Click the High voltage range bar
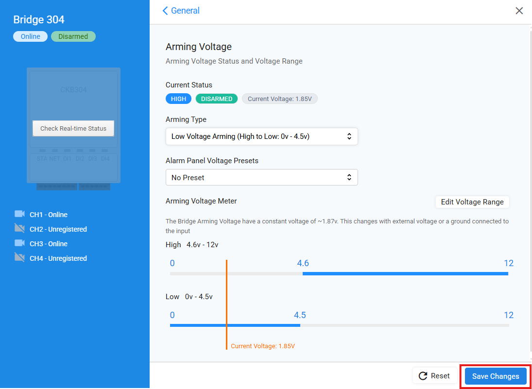This screenshot has width=532, height=389. point(405,274)
